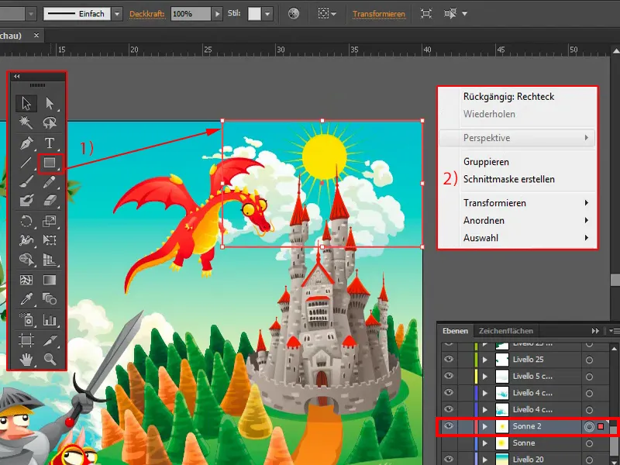
Task: Expand the Livello 5 c... layer
Action: 485,377
